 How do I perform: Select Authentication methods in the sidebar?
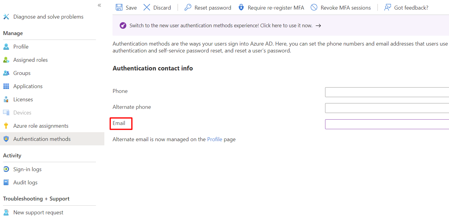click(42, 139)
